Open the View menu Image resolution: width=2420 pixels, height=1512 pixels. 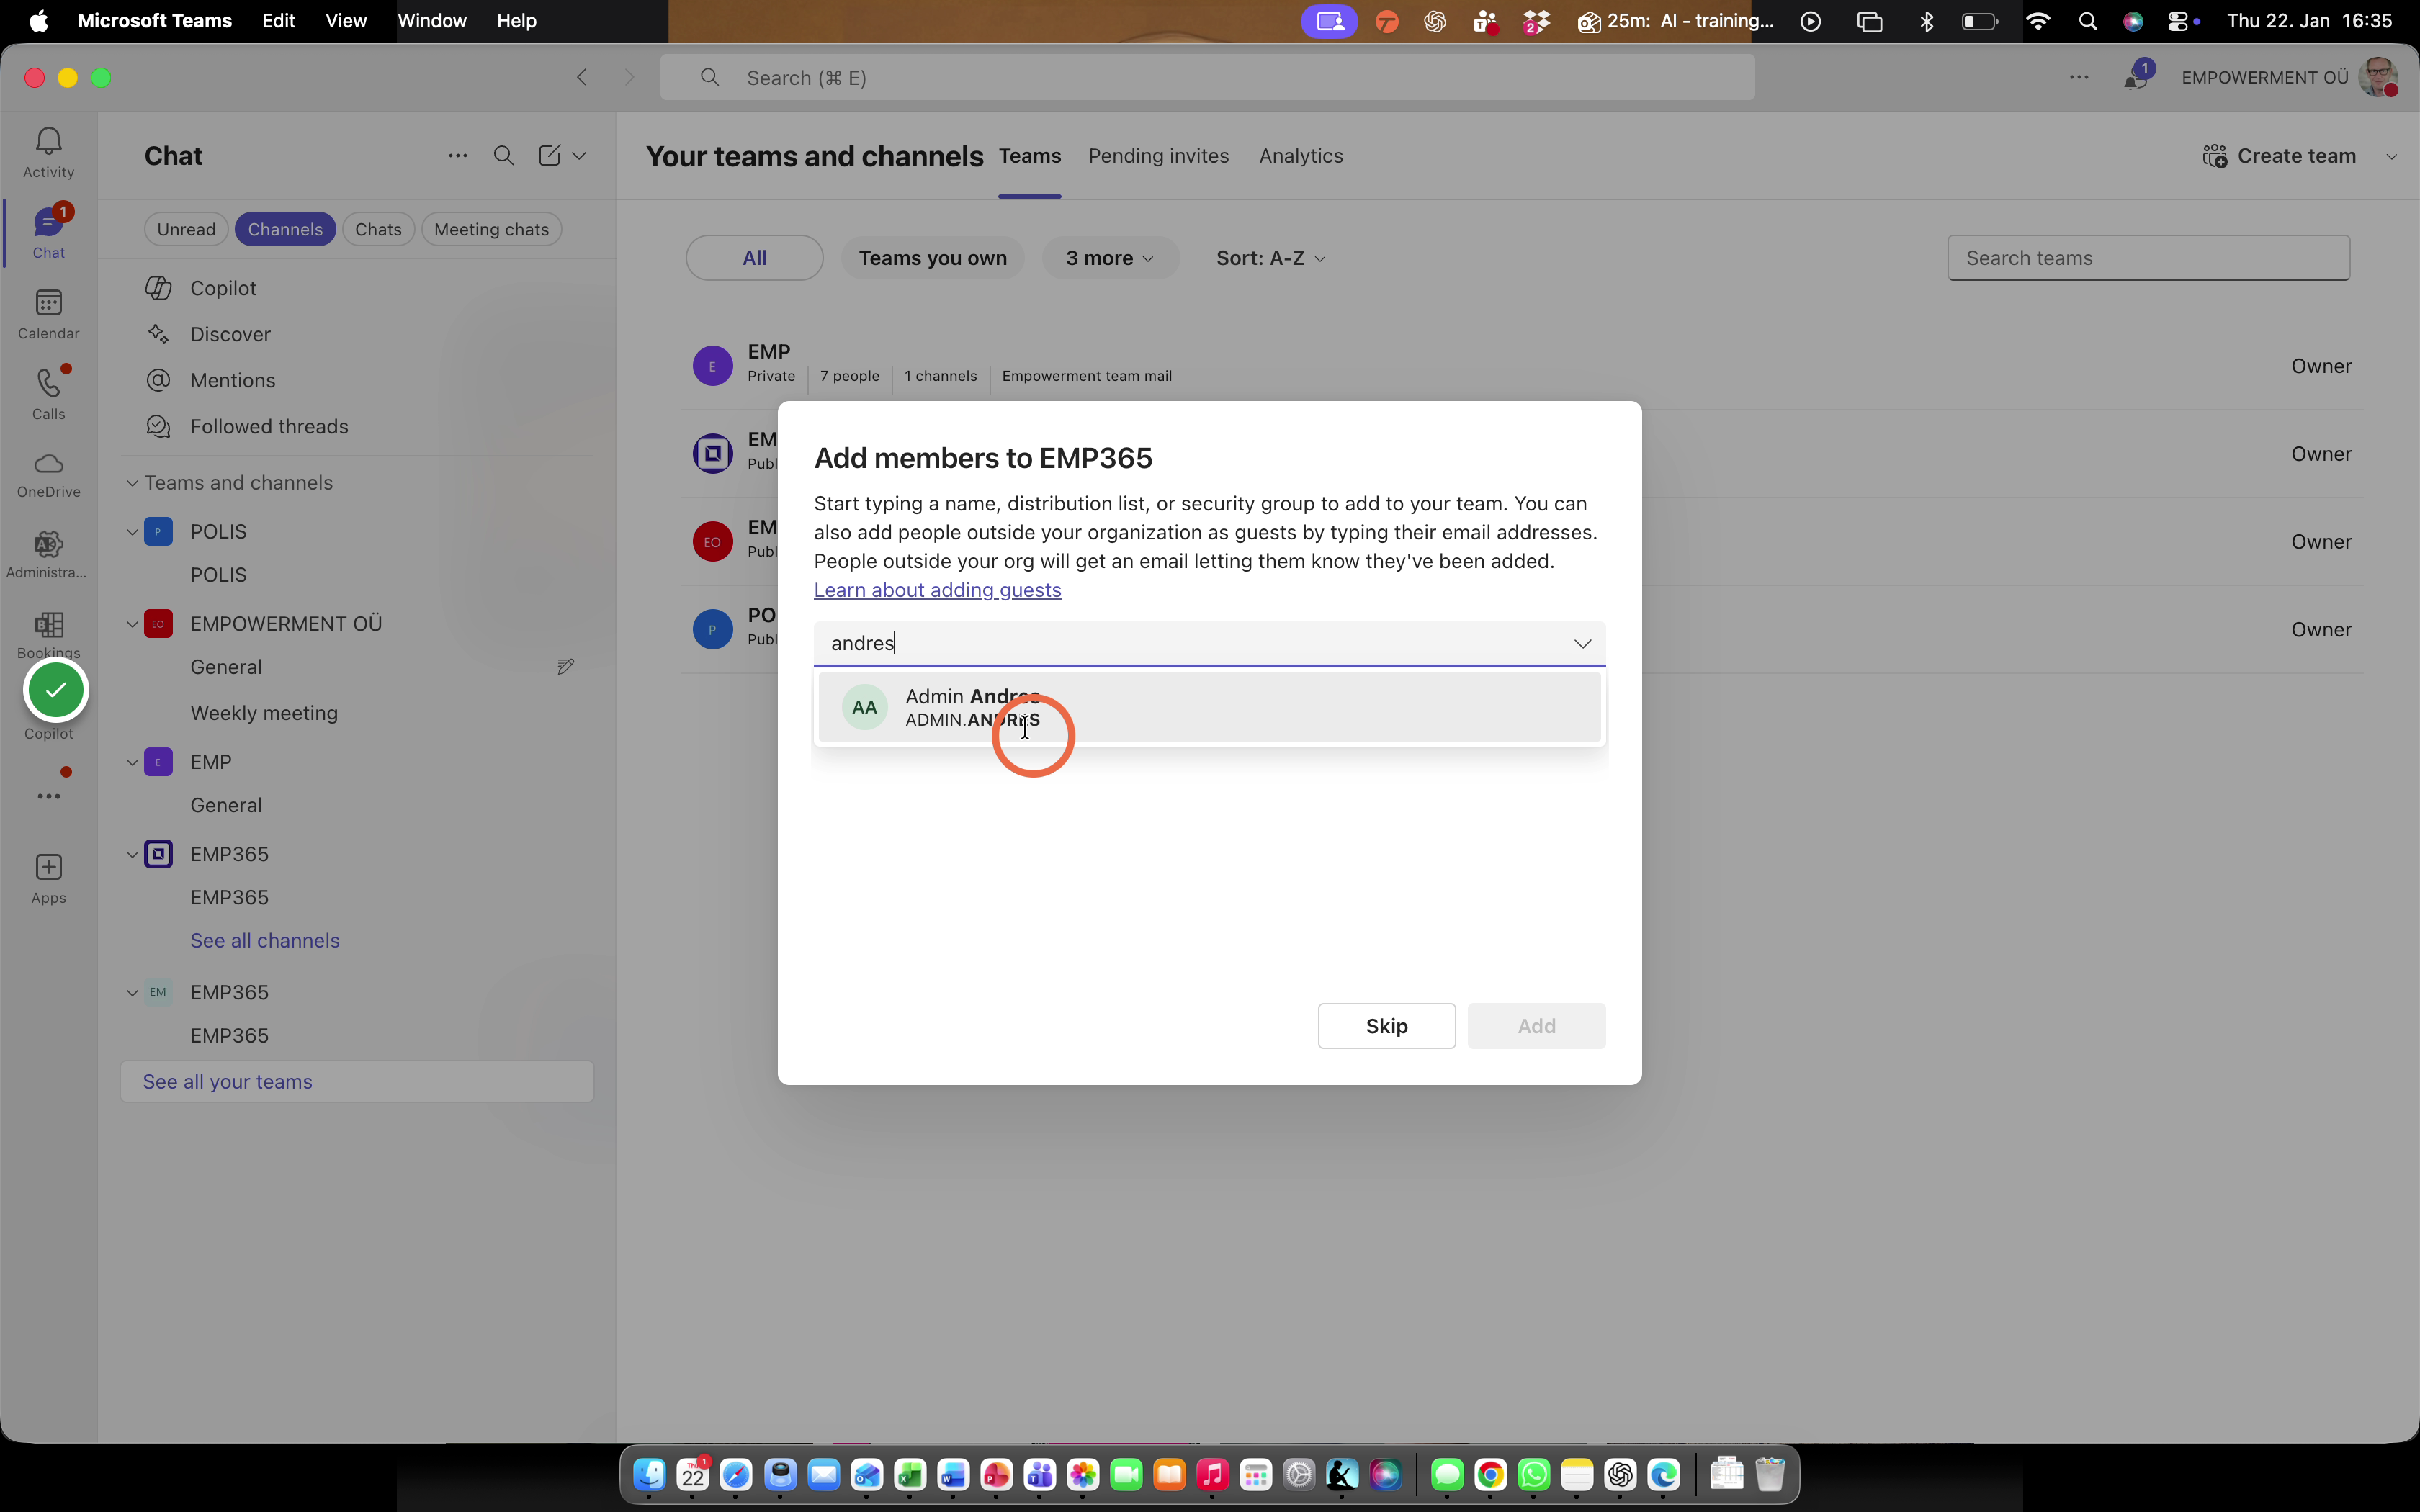click(345, 21)
